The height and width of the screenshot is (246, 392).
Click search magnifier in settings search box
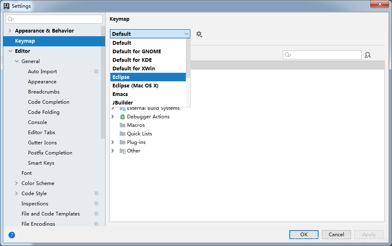tap(11, 19)
